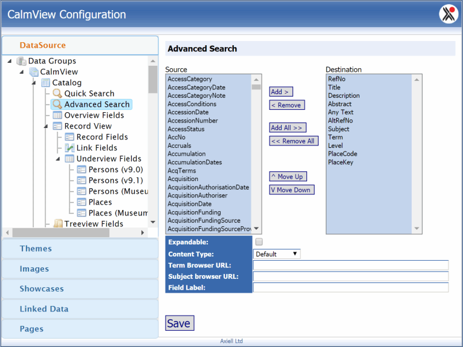463x347 pixels.
Task: Collapse the Record View tree node
Action: (x=46, y=126)
